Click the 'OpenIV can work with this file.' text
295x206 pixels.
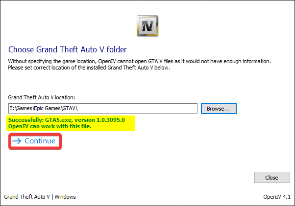point(49,126)
